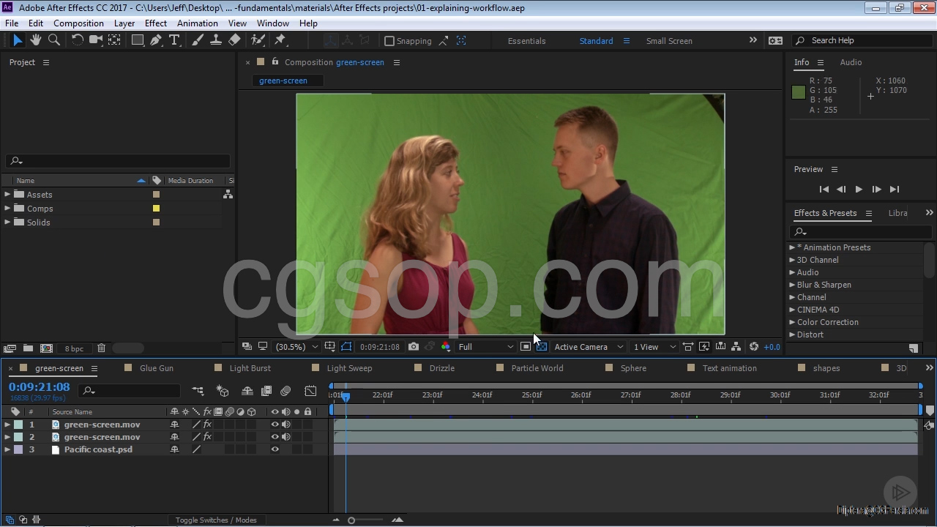Delete selected project items with trash icon
The image size is (937, 527).
click(x=102, y=348)
